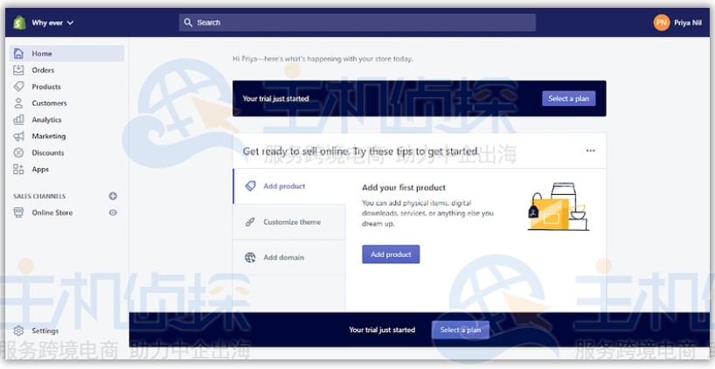
Task: Click into the Search field
Action: tap(357, 23)
